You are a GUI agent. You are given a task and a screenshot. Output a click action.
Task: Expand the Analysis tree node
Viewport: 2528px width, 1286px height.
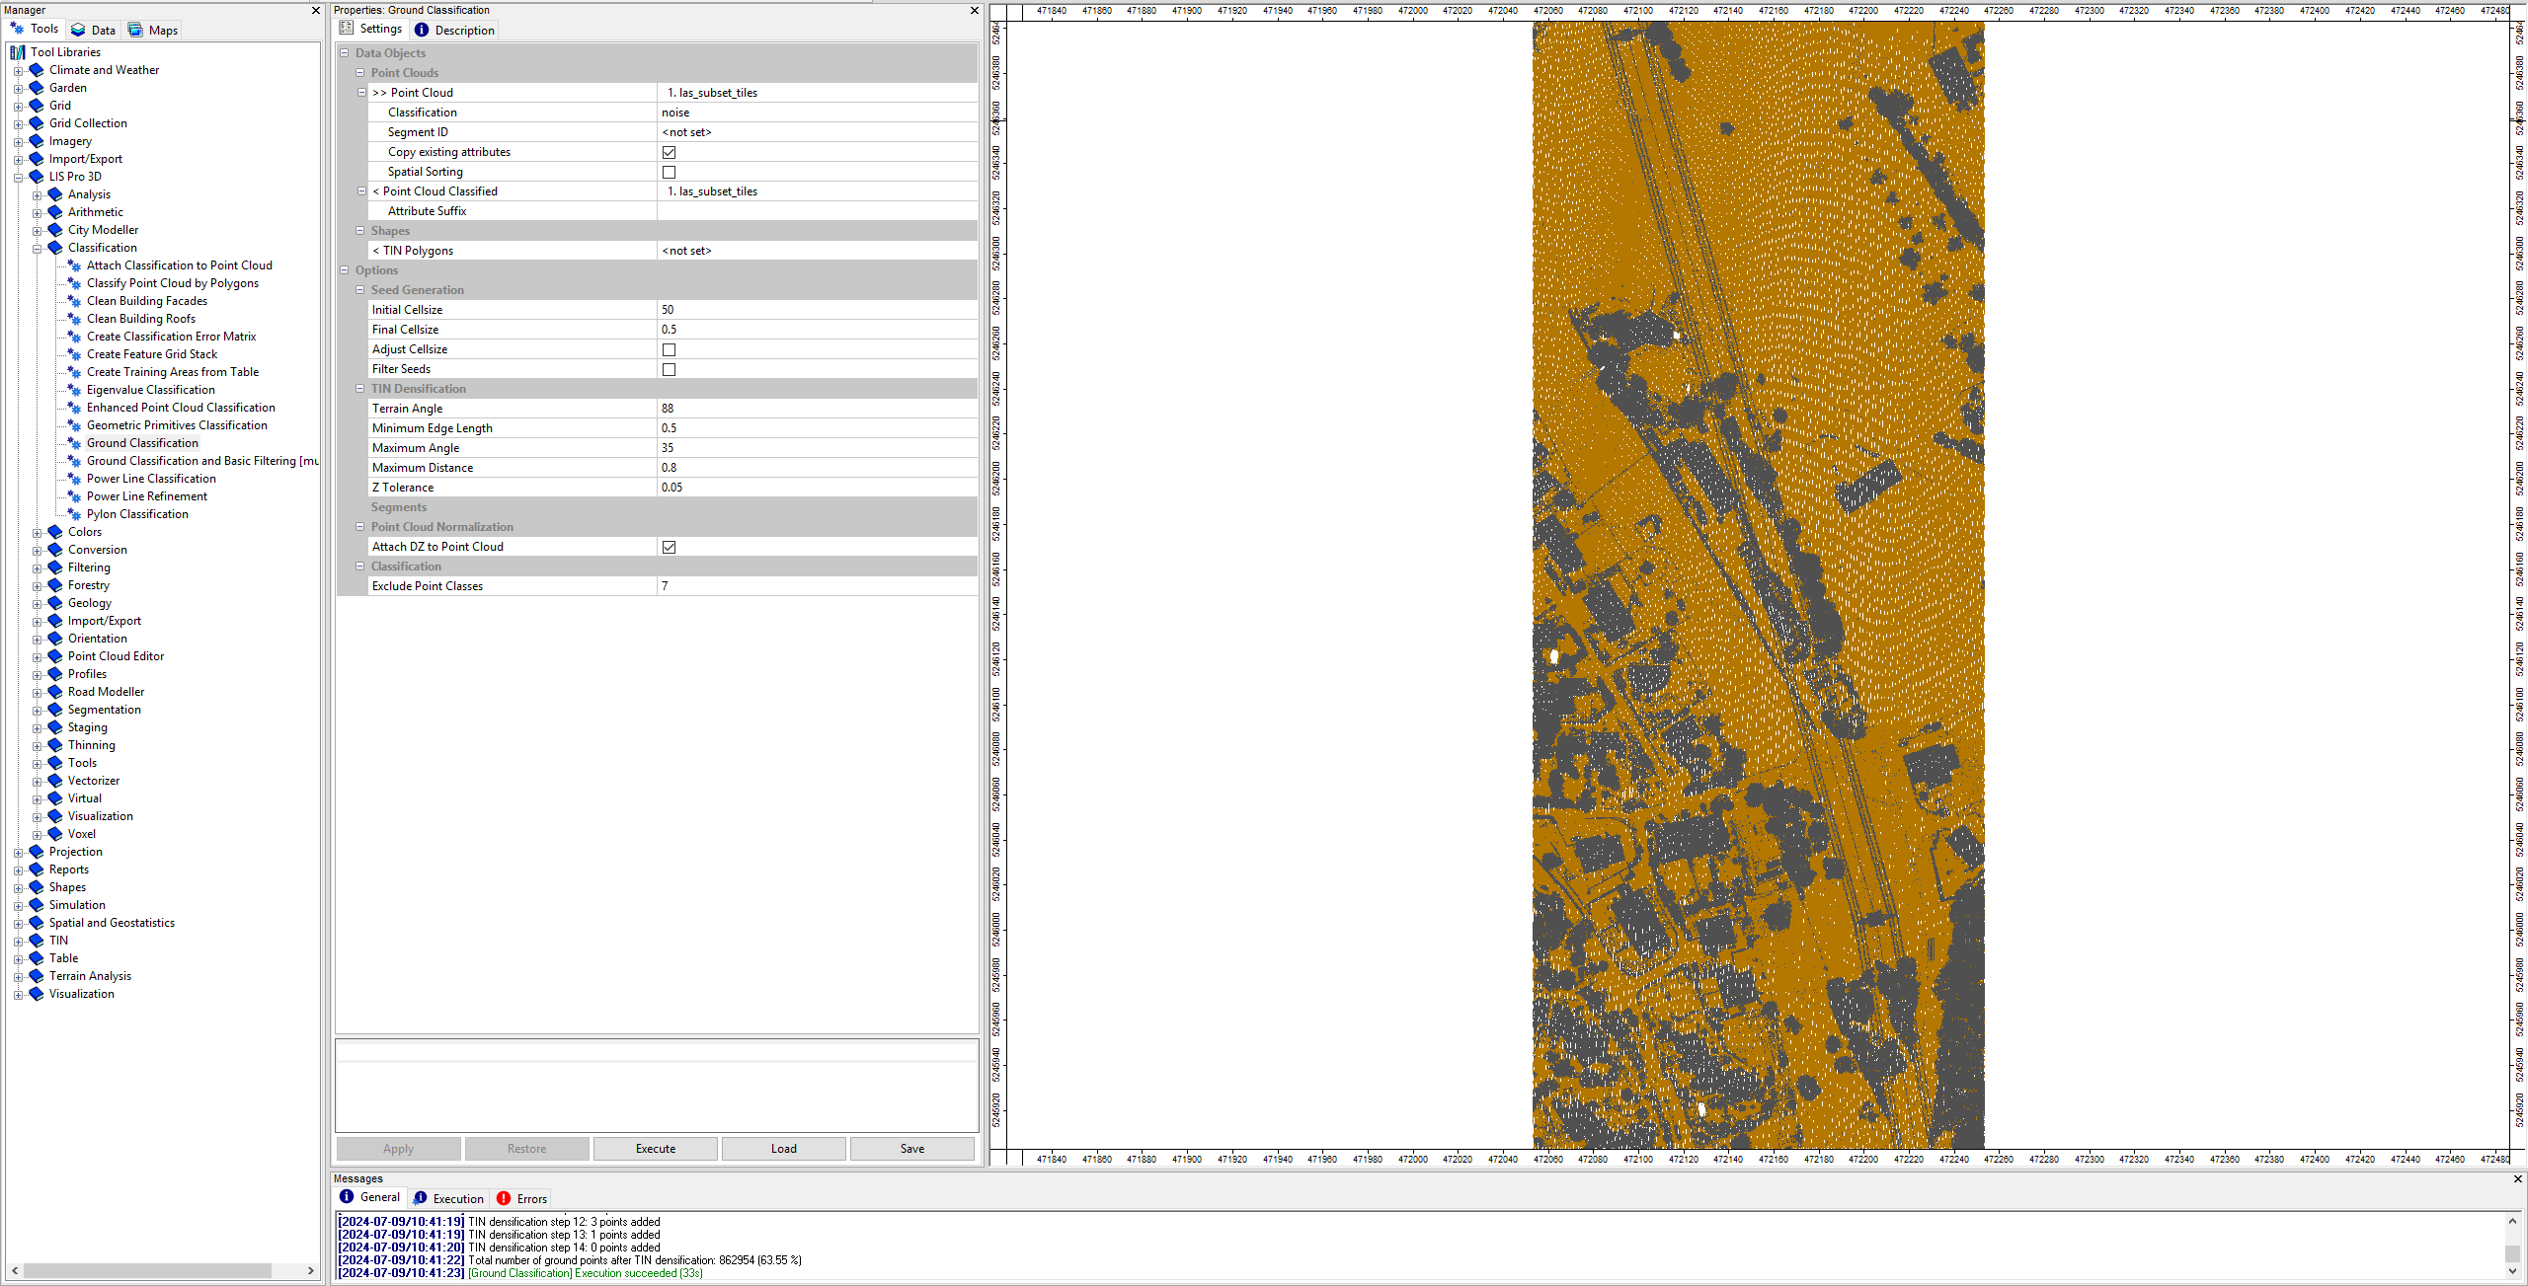point(37,195)
